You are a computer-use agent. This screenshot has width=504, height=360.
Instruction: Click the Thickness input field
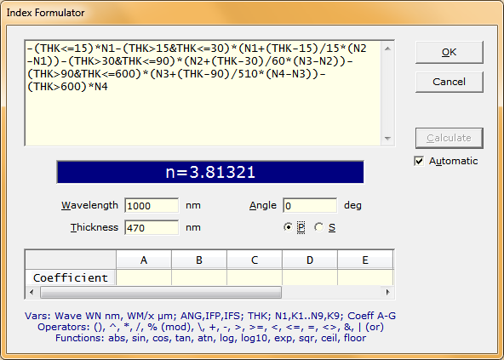tap(152, 227)
